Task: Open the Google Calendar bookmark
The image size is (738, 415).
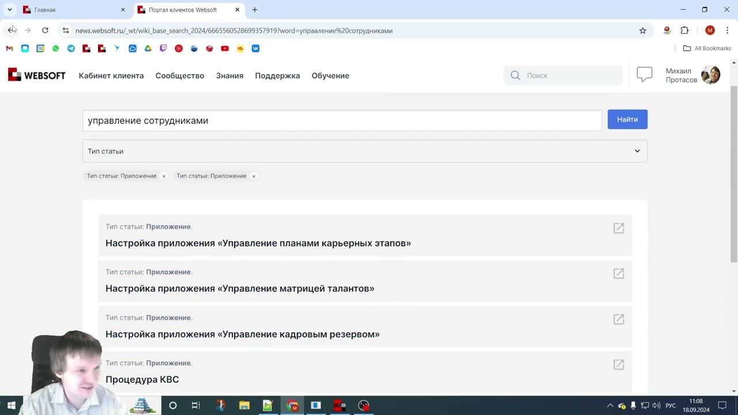Action: (x=40, y=48)
